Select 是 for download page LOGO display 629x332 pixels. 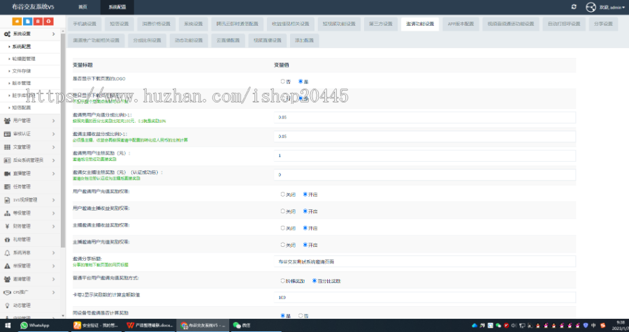(301, 82)
